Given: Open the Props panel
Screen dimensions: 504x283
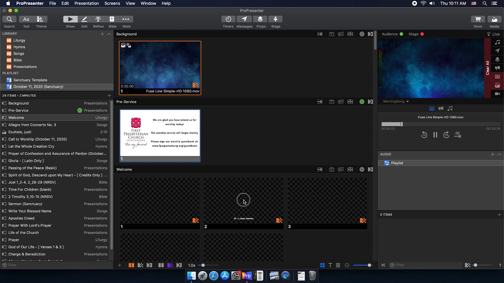Looking at the screenshot, I should [260, 19].
